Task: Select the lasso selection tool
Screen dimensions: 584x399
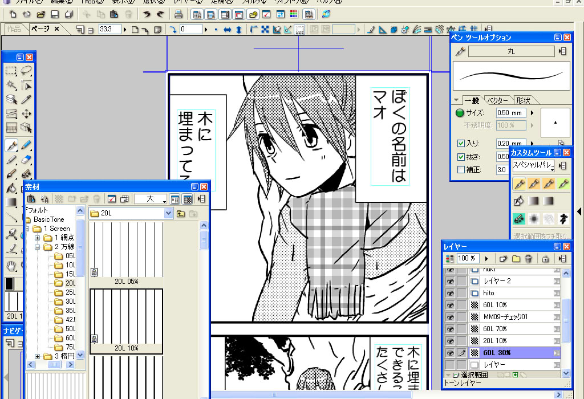Action: pyautogui.click(x=26, y=71)
